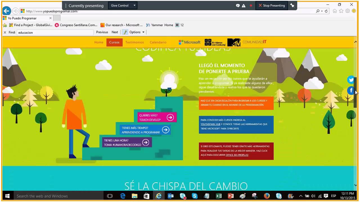Share page via Twitter icon
The width and height of the screenshot is (360, 202).
[351, 80]
